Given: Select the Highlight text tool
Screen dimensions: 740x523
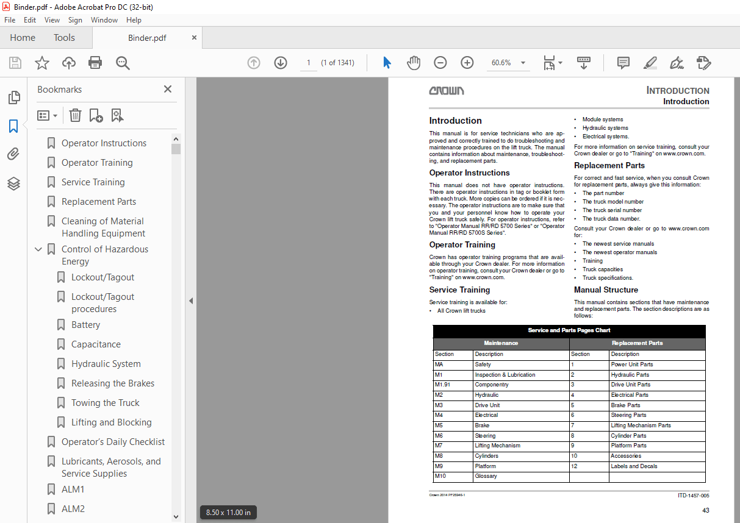Looking at the screenshot, I should click(650, 62).
